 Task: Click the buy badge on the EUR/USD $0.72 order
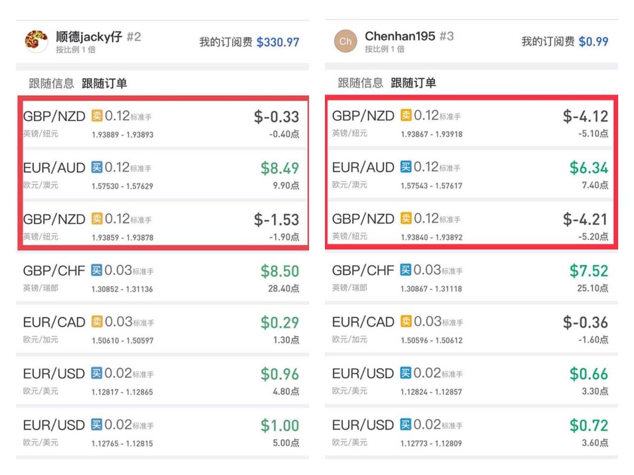[x=406, y=425]
